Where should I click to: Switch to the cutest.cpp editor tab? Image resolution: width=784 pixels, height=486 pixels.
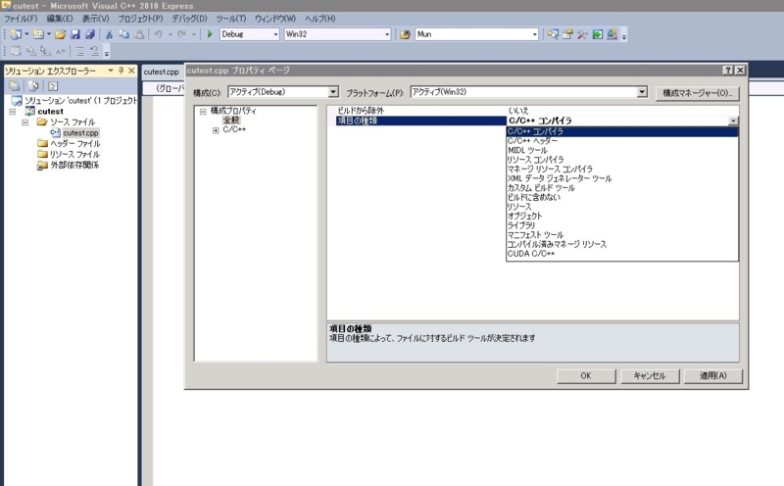click(161, 72)
